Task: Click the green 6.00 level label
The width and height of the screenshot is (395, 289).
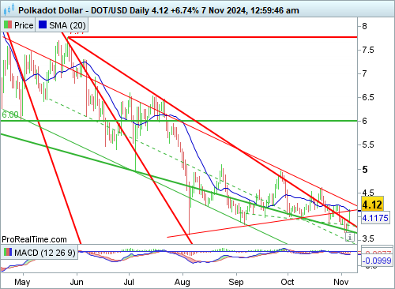Action: (x=10, y=114)
